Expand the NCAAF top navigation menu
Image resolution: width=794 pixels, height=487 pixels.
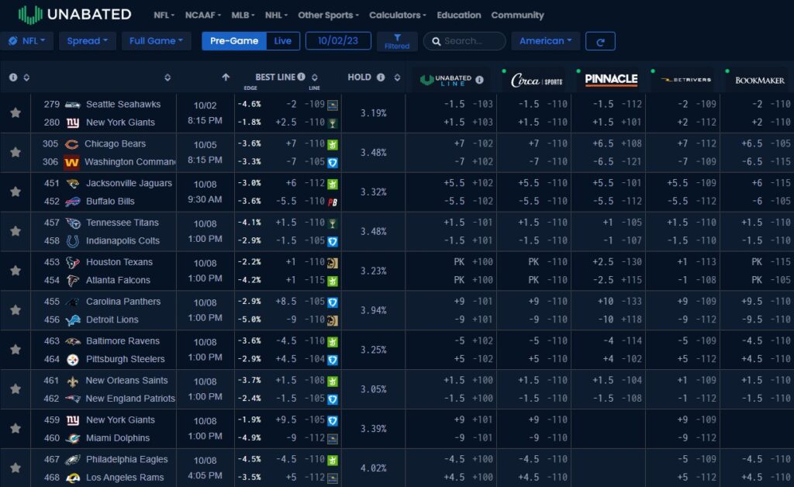(203, 16)
